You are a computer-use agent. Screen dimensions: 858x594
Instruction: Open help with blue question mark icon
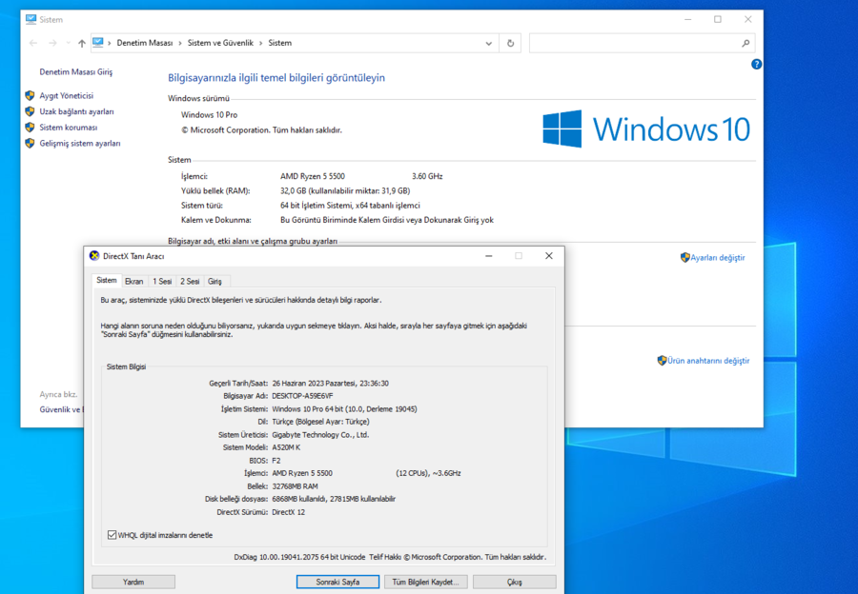[x=756, y=65]
